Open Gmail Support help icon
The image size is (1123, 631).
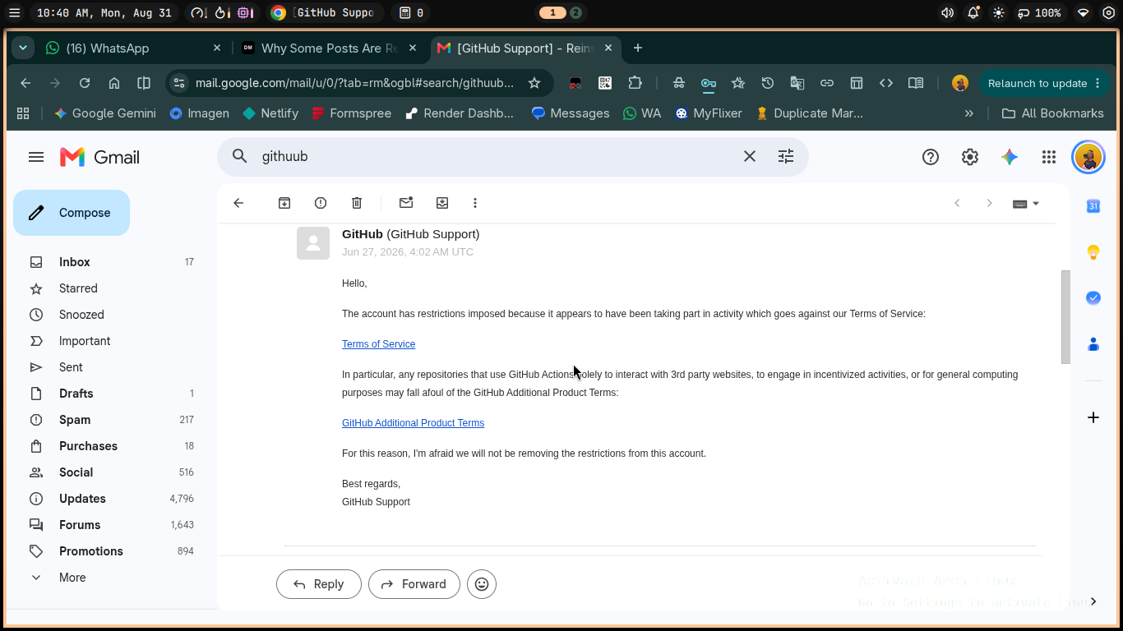click(x=931, y=157)
